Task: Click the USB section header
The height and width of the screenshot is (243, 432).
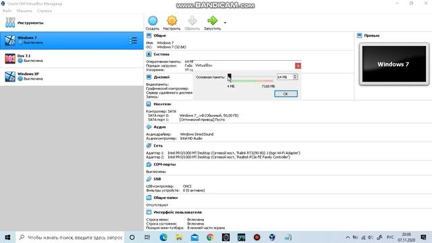Action: pyautogui.click(x=157, y=179)
